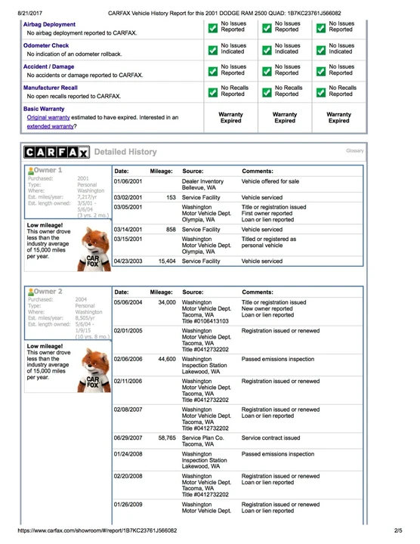Select the 02/20/2008 date entry
420x544 pixels.
tap(128, 476)
